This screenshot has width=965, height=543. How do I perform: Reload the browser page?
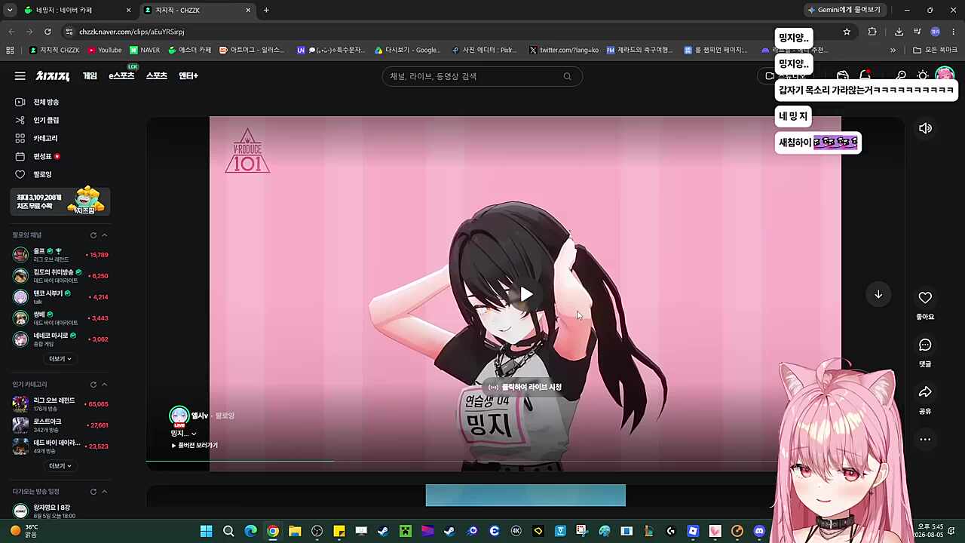click(x=47, y=32)
